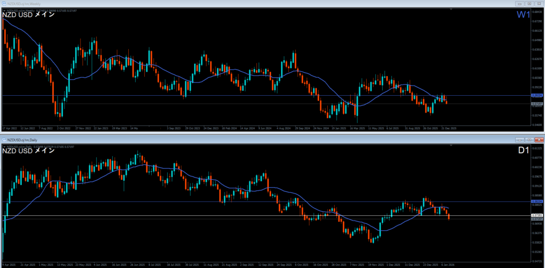This screenshot has width=545, height=268.
Task: Click the Daily chart window document icon
Action: pyautogui.click(x=4, y=139)
